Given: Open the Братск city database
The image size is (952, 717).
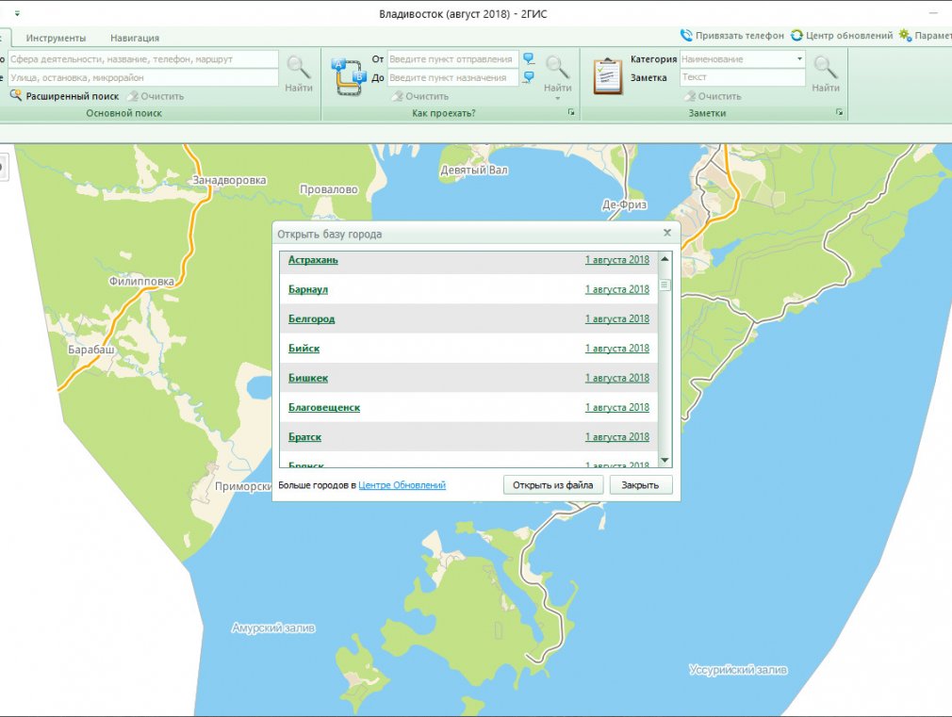Looking at the screenshot, I should click(x=304, y=437).
